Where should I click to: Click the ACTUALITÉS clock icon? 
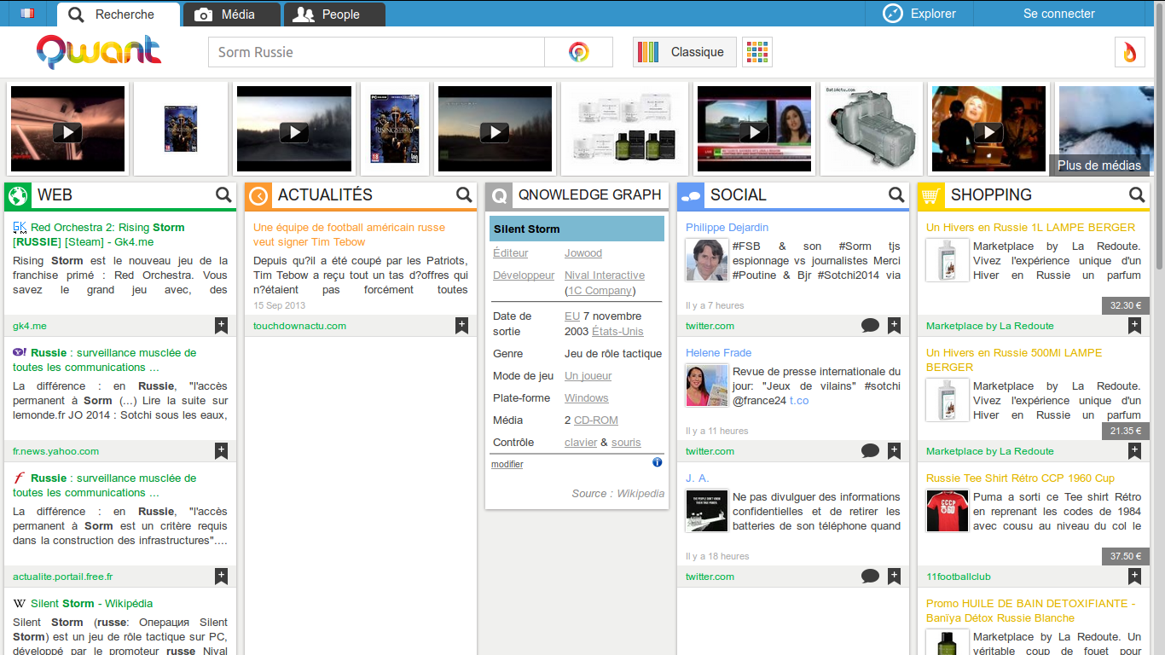click(258, 195)
